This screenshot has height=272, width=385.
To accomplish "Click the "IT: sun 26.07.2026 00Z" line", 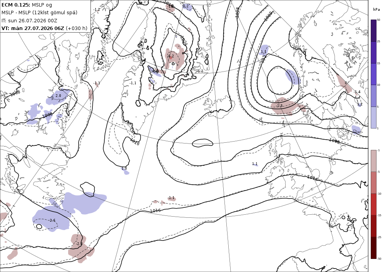I will pyautogui.click(x=30, y=21).
